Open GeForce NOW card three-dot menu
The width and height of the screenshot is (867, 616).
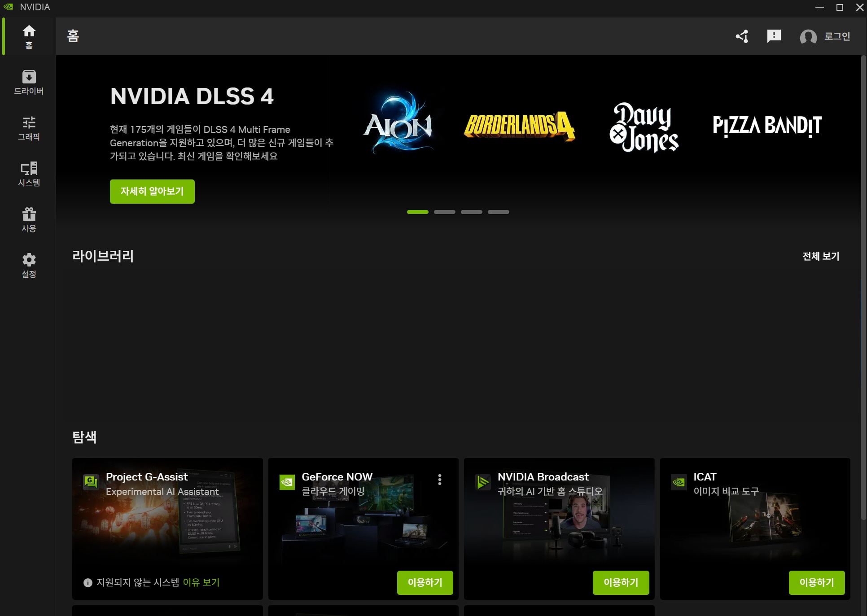tap(440, 480)
